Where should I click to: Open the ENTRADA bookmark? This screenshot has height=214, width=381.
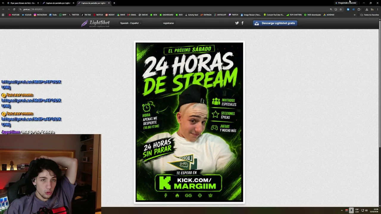pos(206,15)
